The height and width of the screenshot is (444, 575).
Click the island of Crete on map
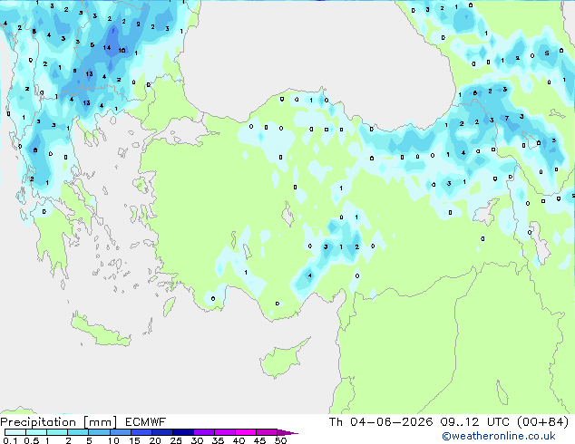pos(101,331)
